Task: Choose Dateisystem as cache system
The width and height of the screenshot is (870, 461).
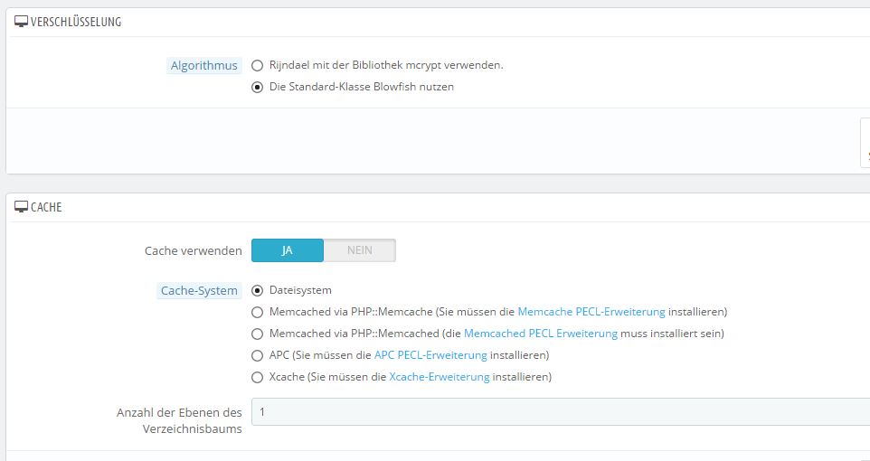Action: coord(258,291)
